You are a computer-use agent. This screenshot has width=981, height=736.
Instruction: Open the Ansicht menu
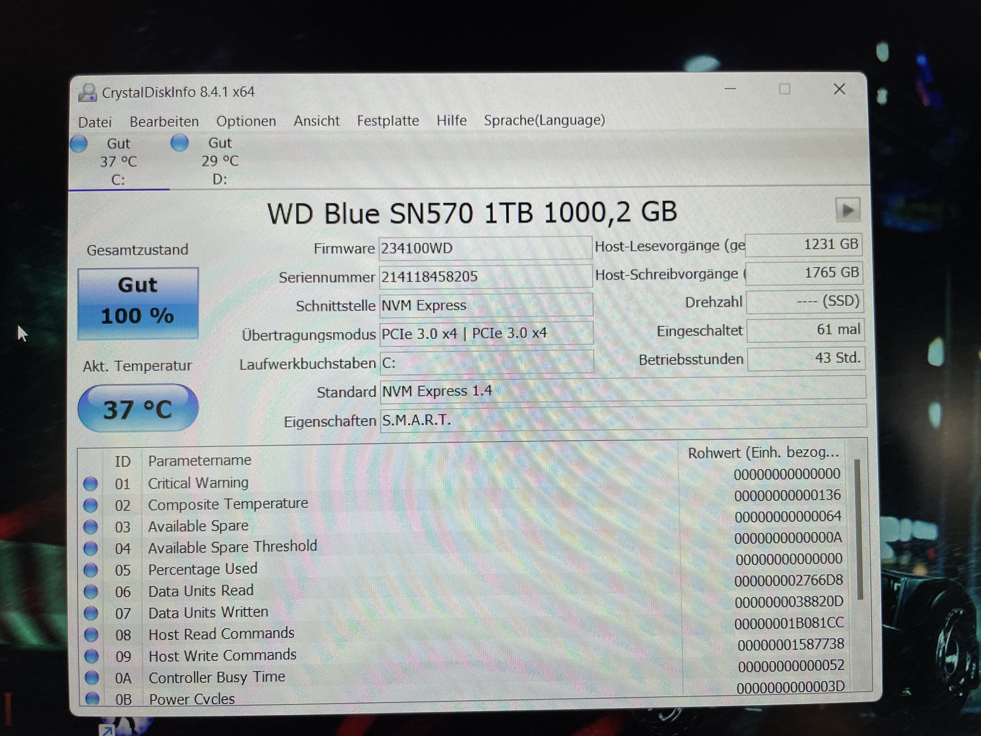[316, 121]
